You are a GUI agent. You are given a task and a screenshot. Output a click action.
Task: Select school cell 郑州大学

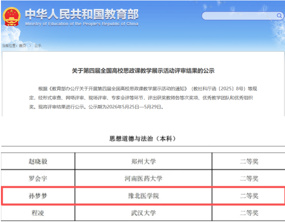point(143,161)
